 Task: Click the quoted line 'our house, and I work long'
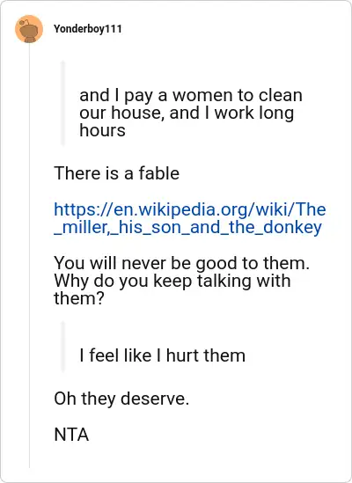pos(187,113)
